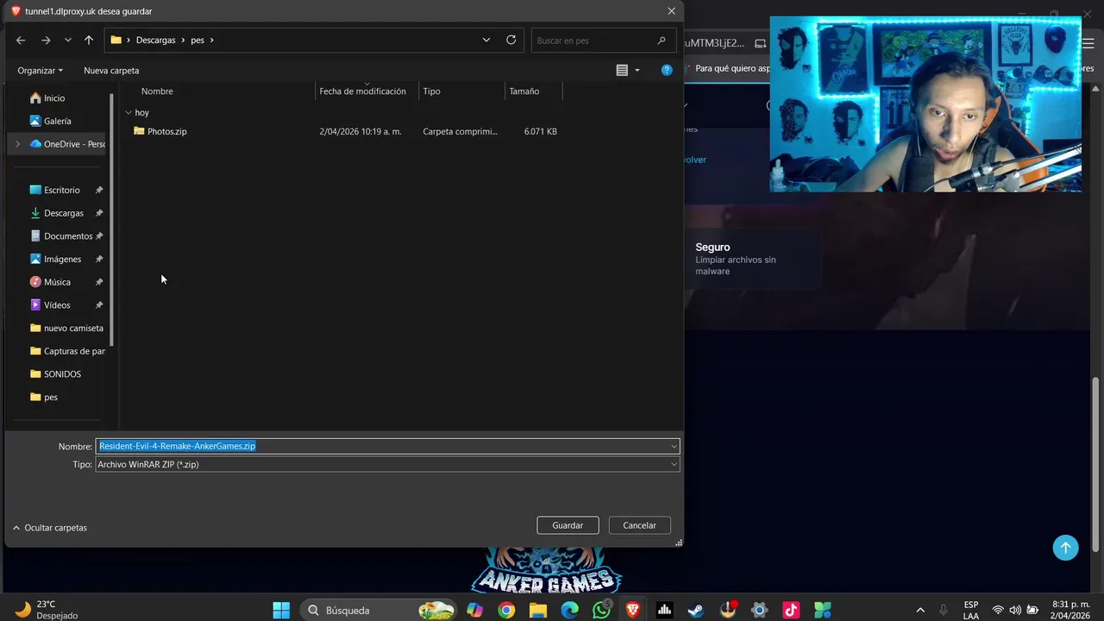The height and width of the screenshot is (621, 1104).
Task: Click the search magnifier icon in dialog
Action: (662, 40)
